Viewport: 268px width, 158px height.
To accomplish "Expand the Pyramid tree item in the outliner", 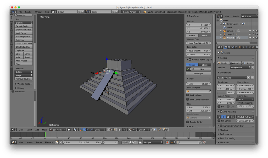I will tap(221, 38).
